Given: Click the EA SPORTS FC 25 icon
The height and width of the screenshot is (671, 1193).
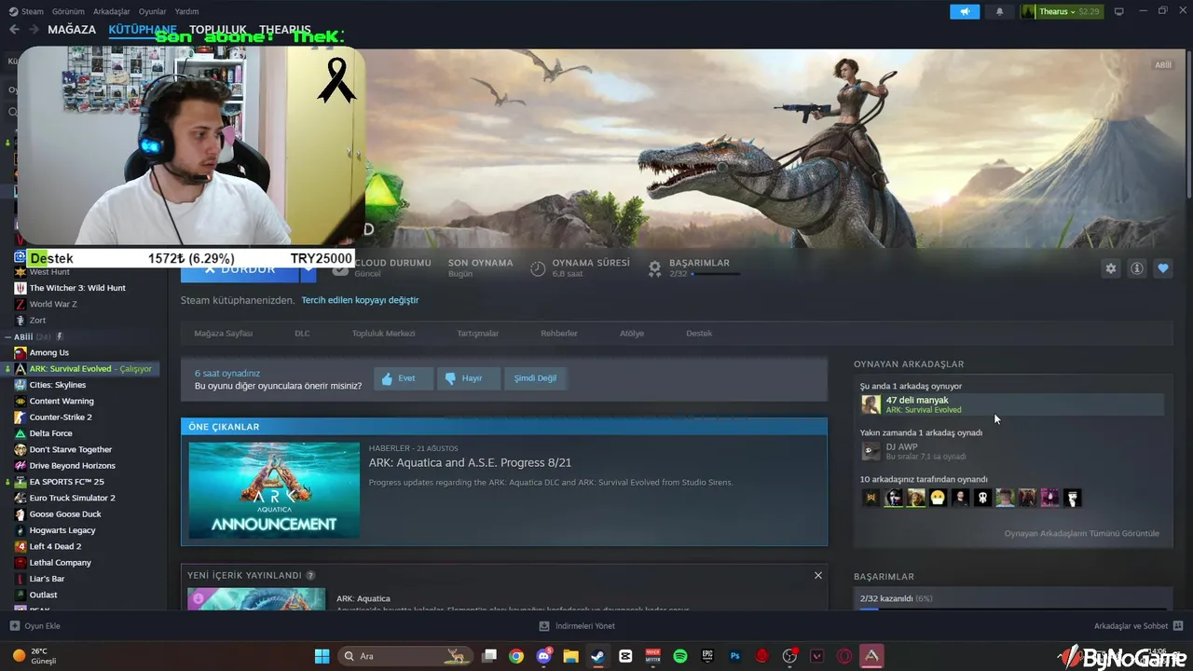Looking at the screenshot, I should (x=20, y=482).
